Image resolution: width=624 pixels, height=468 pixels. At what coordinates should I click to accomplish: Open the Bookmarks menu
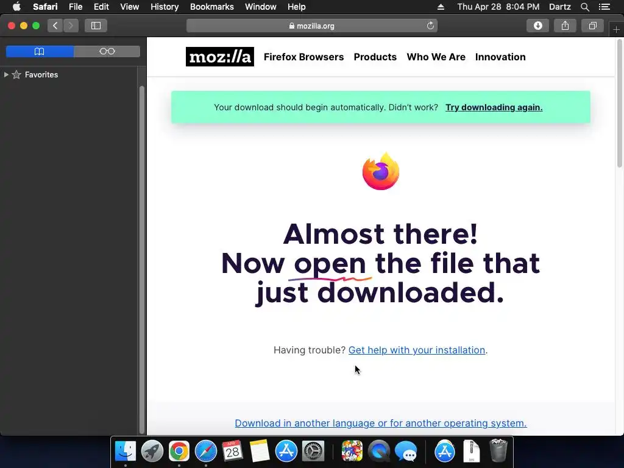pos(211,7)
